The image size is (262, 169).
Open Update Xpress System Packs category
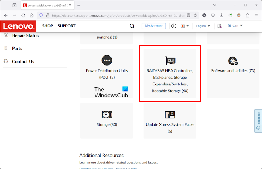(x=170, y=121)
